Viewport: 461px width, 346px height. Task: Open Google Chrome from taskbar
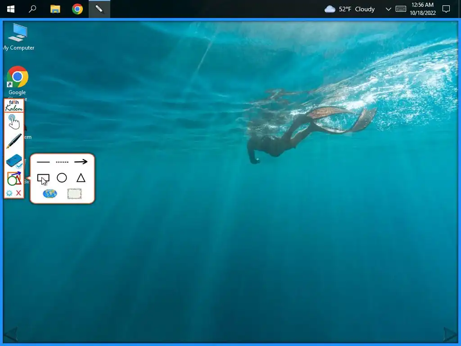[x=77, y=9]
